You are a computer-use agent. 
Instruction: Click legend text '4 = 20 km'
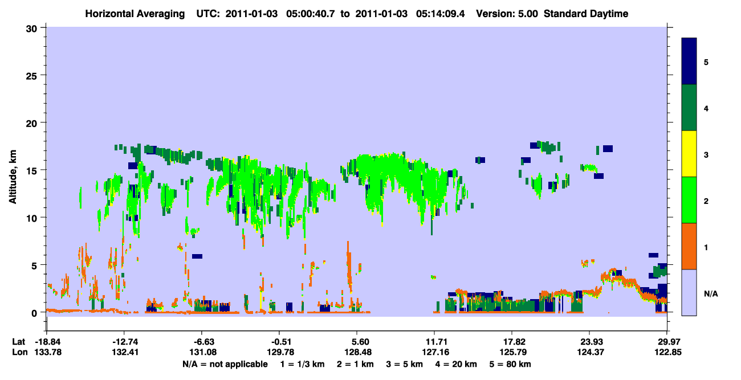(x=457, y=364)
